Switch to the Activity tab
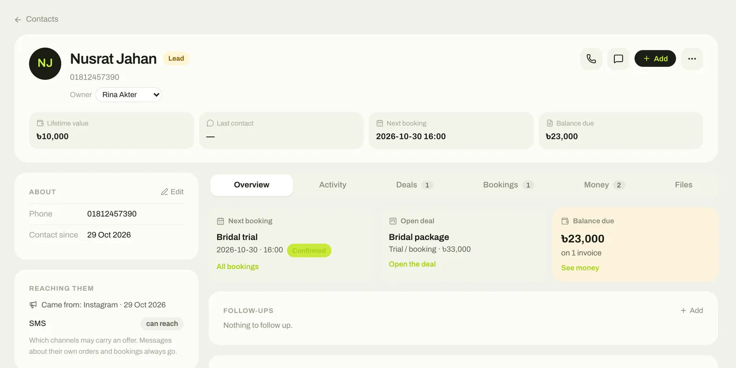Image resolution: width=736 pixels, height=368 pixels. (x=333, y=185)
